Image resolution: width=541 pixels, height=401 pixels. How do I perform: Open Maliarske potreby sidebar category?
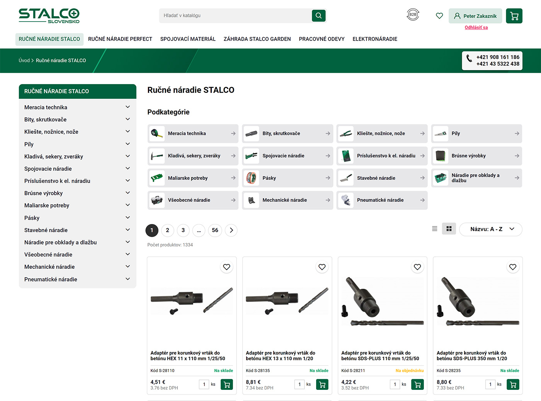(x=47, y=206)
